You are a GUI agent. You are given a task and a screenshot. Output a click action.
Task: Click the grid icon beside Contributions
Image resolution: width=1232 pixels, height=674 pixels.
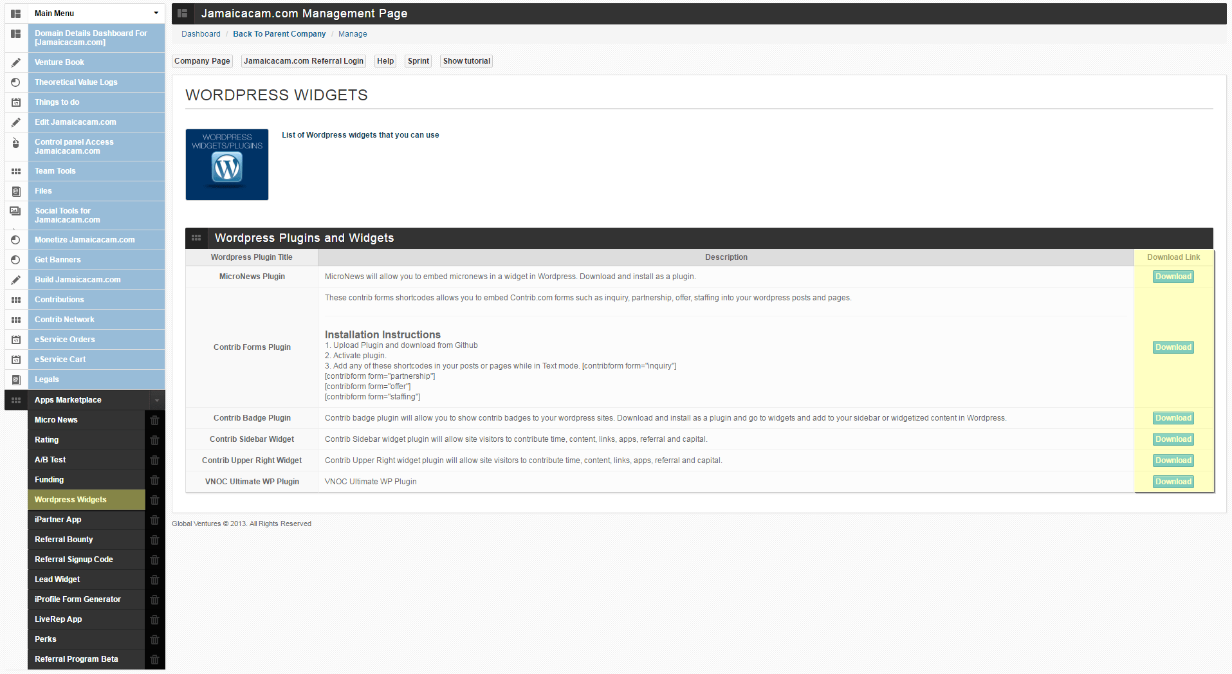[16, 300]
